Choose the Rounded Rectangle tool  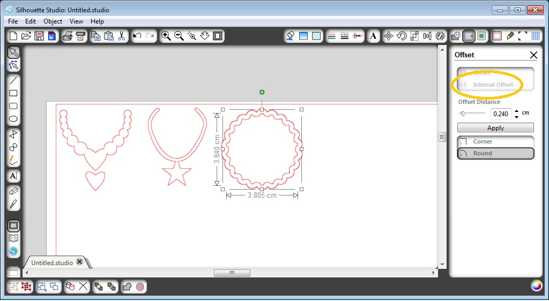[x=13, y=106]
